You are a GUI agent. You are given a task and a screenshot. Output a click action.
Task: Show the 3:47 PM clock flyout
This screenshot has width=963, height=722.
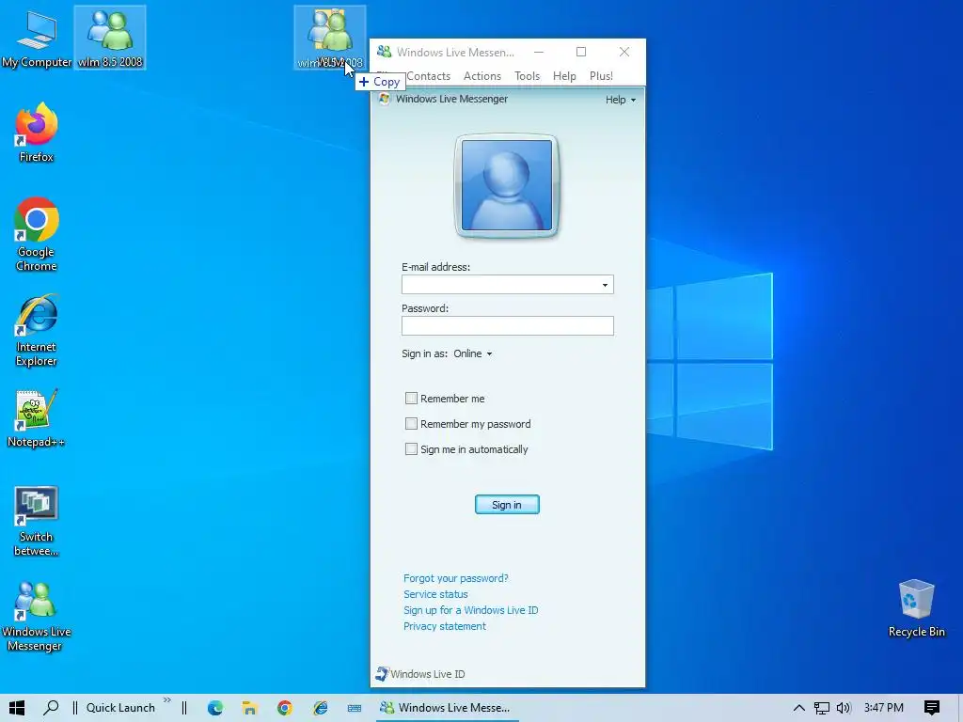(x=883, y=708)
